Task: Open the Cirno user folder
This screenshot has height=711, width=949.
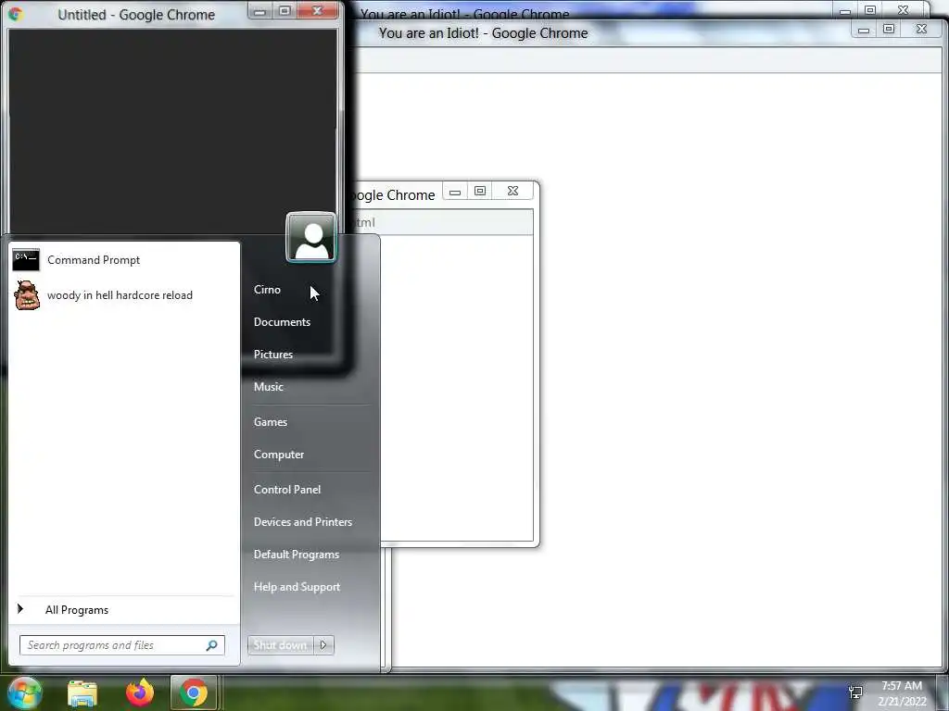Action: click(x=267, y=290)
